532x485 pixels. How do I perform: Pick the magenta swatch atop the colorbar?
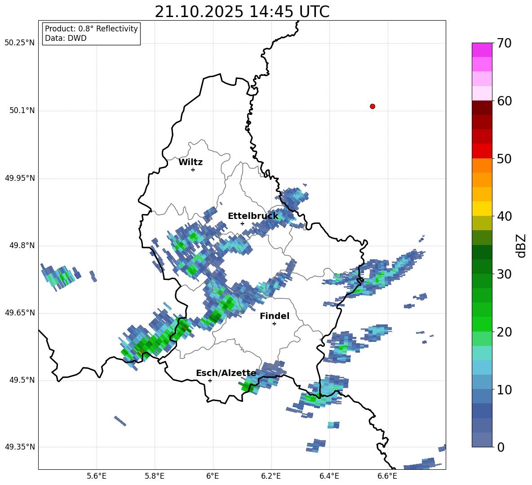(482, 50)
